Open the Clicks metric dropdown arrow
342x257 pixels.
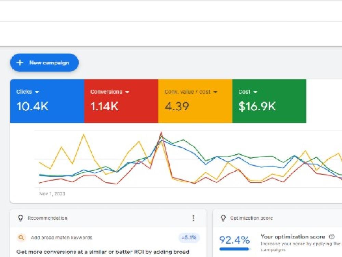tap(37, 92)
